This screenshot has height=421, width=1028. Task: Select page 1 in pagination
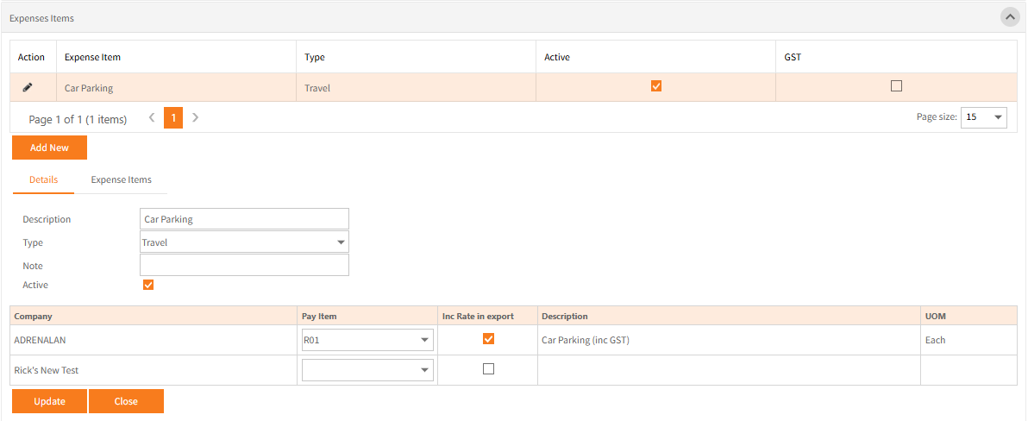(173, 117)
